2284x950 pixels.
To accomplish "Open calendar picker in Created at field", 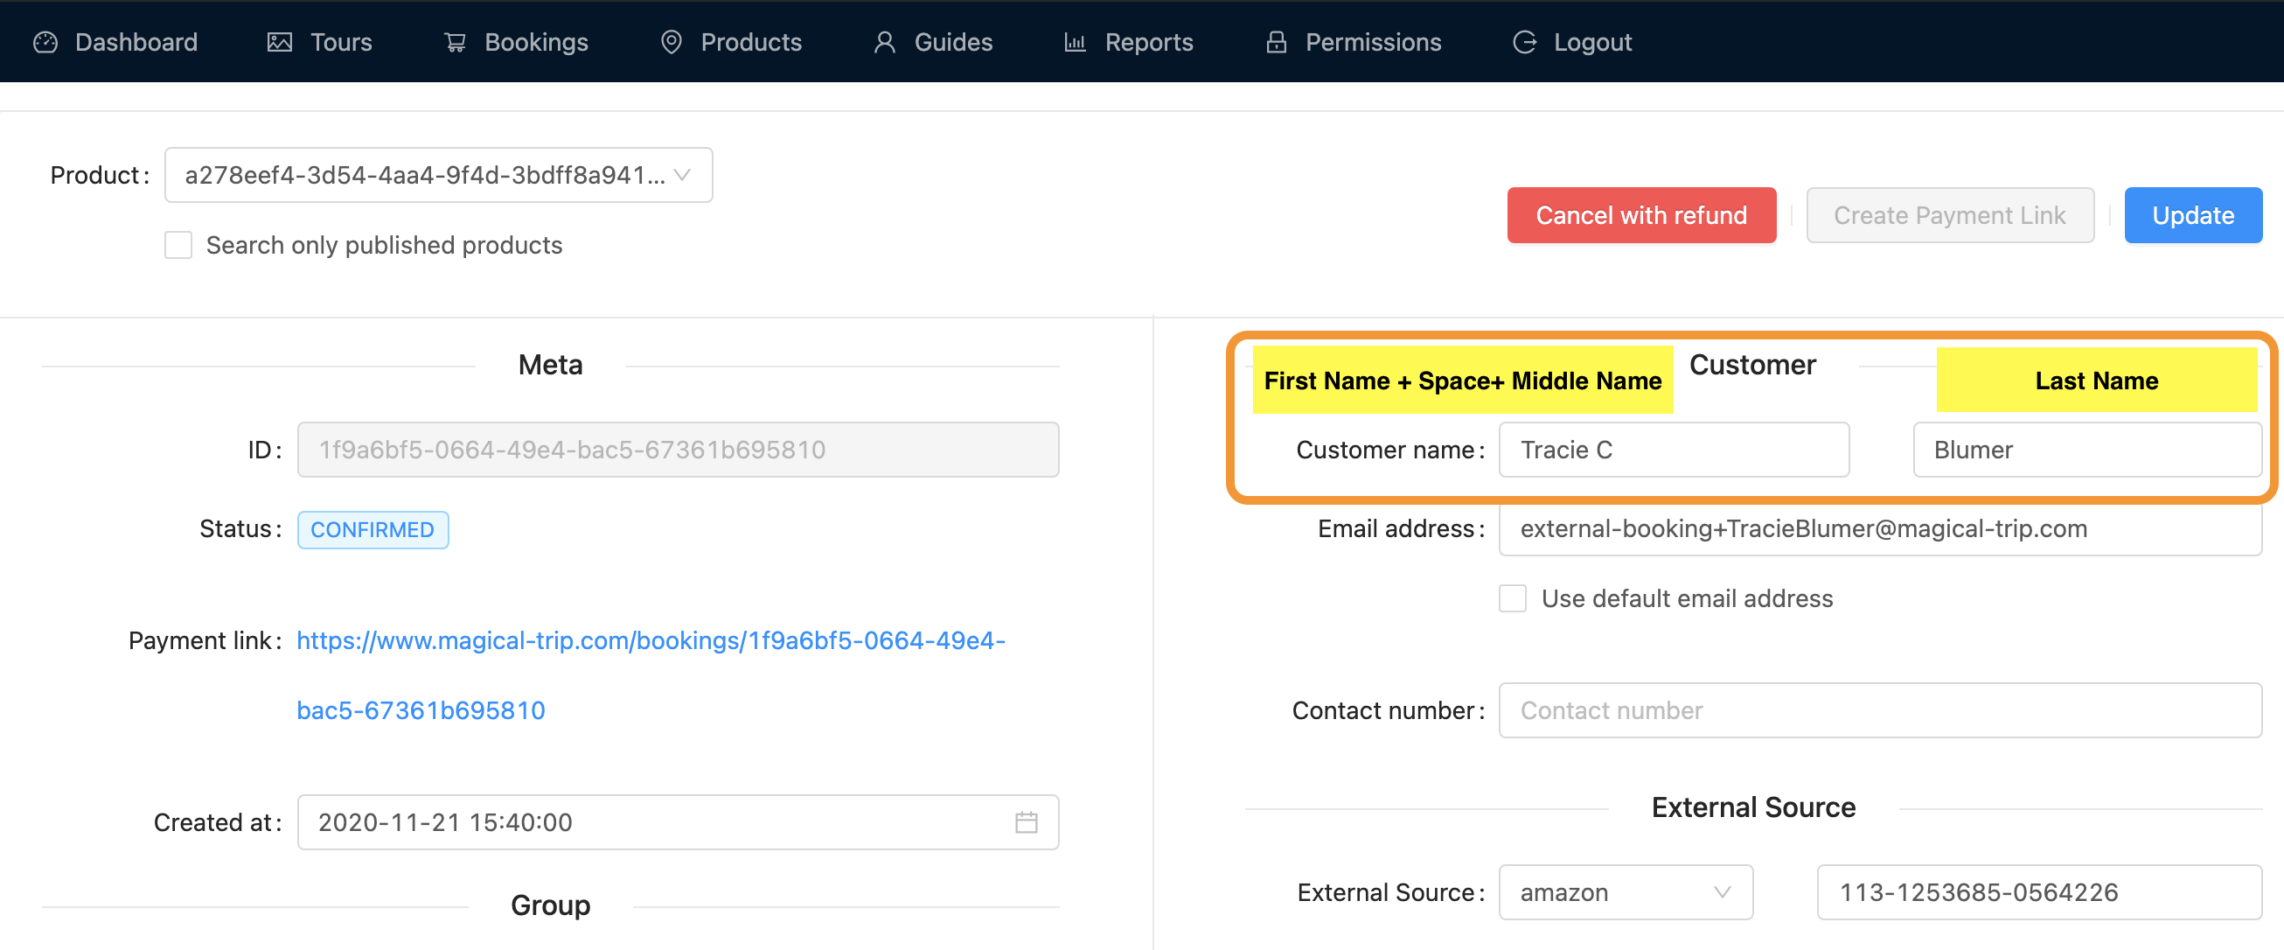I will pyautogui.click(x=1026, y=822).
